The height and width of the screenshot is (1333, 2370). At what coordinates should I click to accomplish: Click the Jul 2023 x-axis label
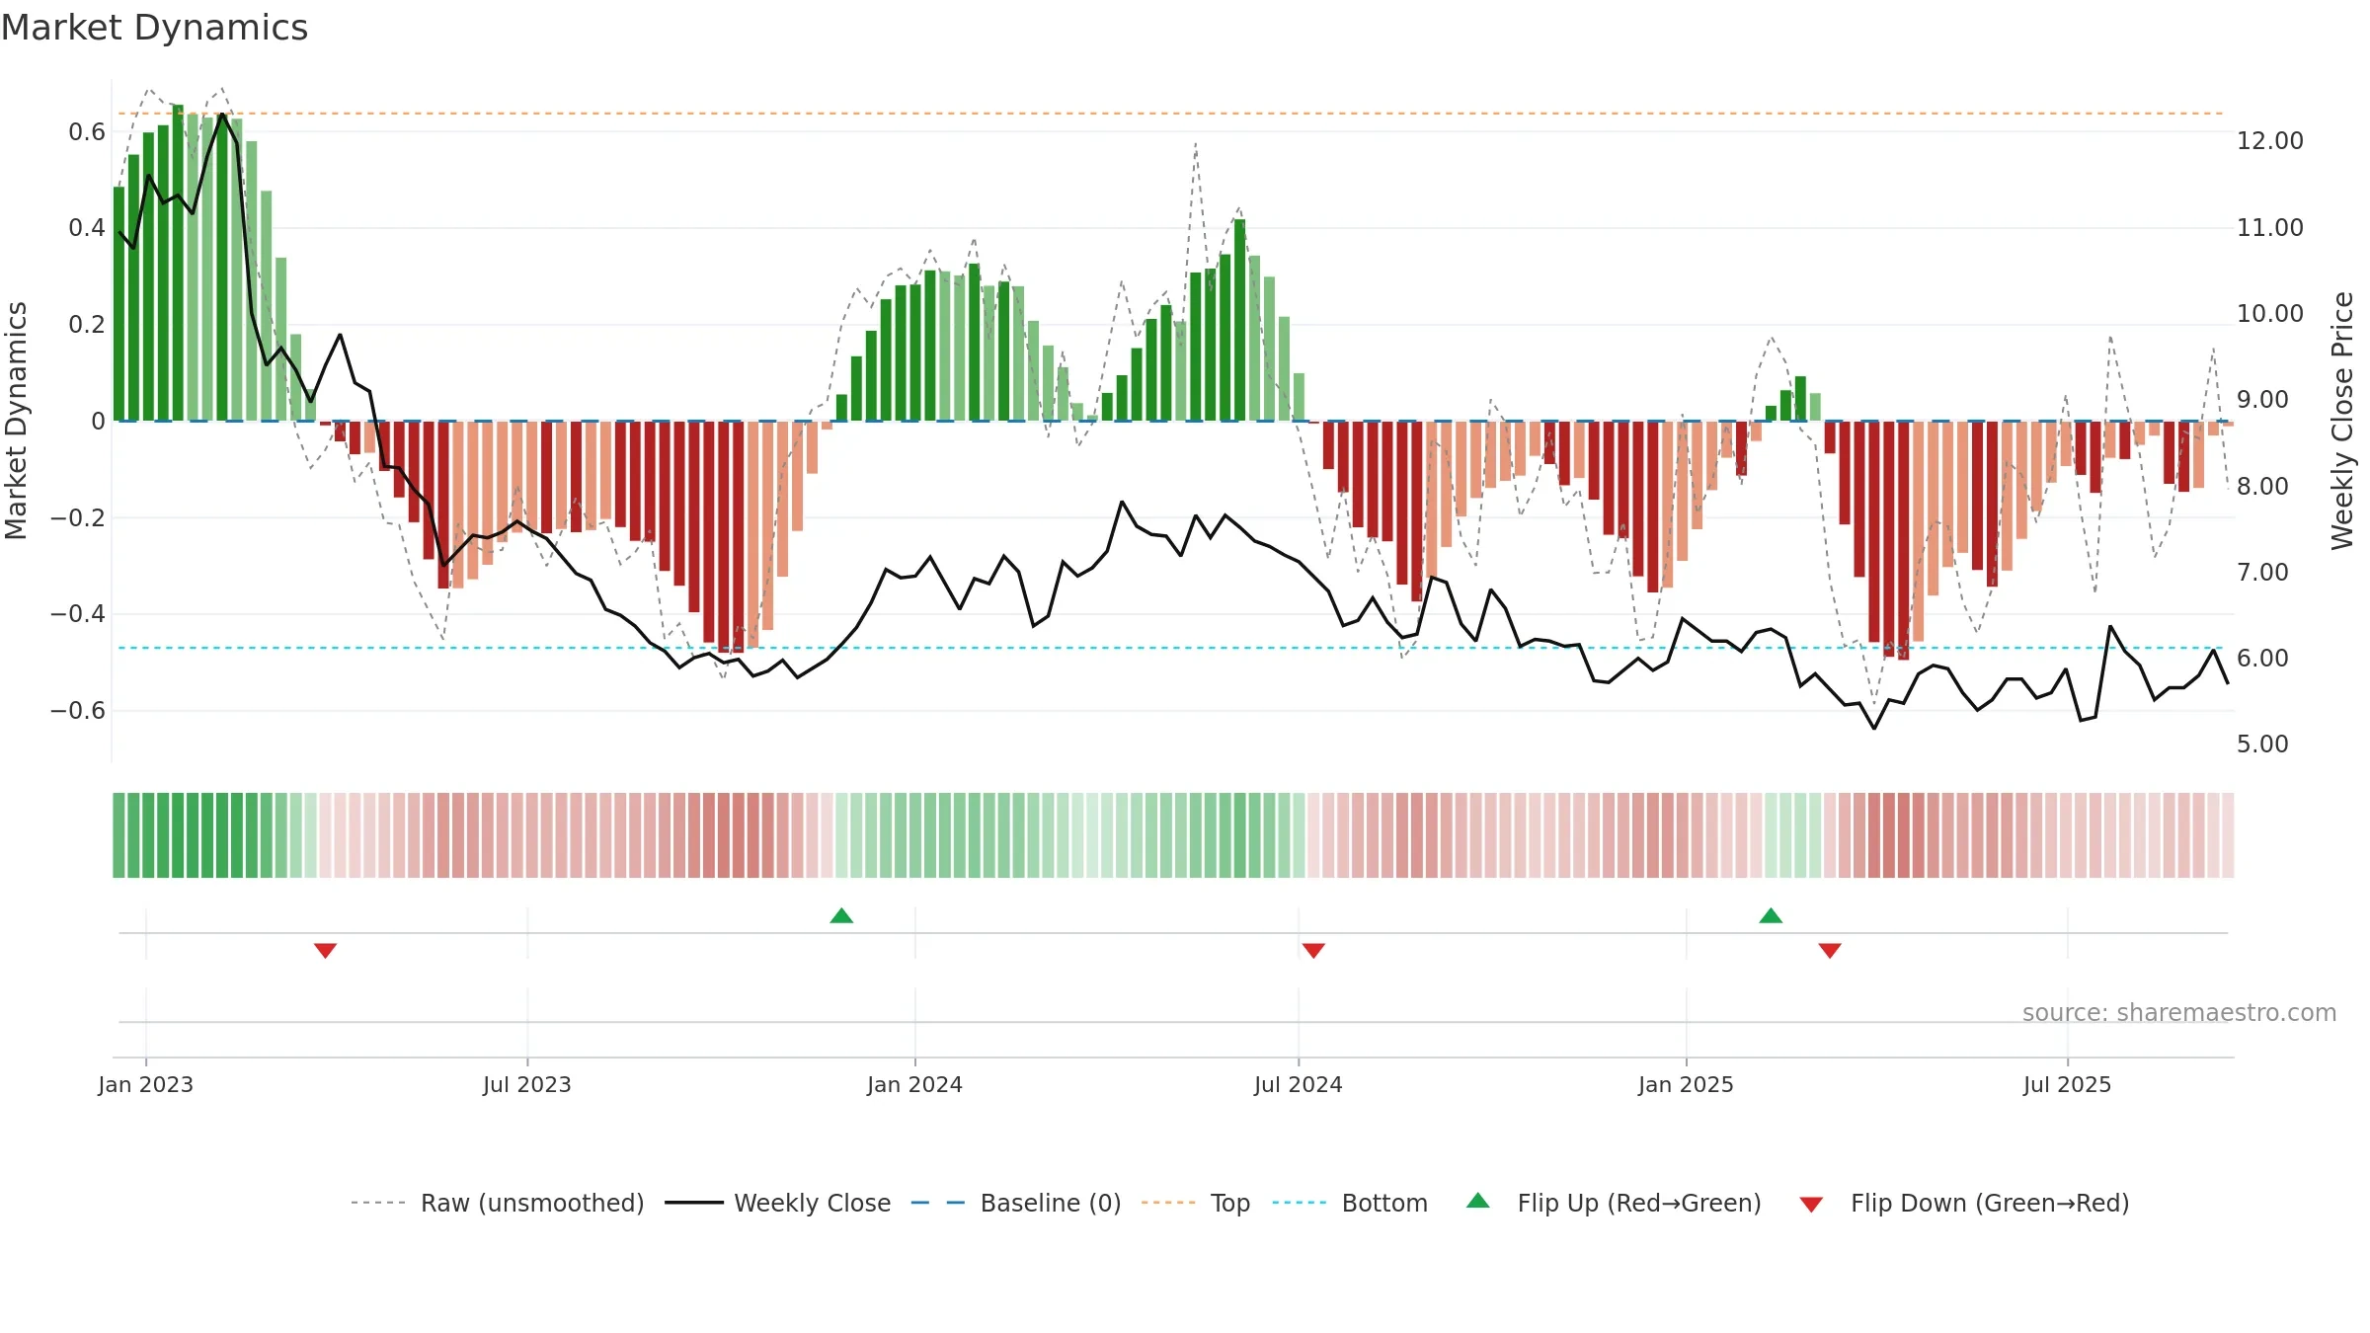527,1085
